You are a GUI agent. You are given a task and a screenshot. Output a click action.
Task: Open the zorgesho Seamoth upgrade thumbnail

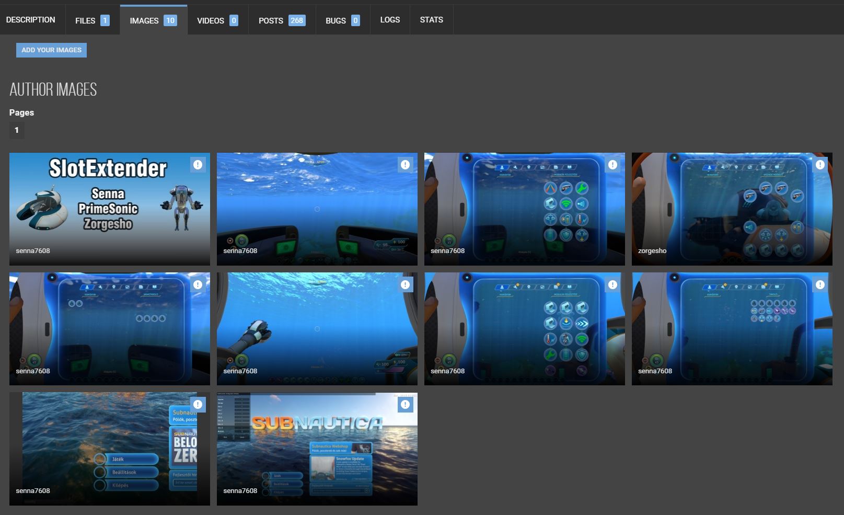[732, 209]
